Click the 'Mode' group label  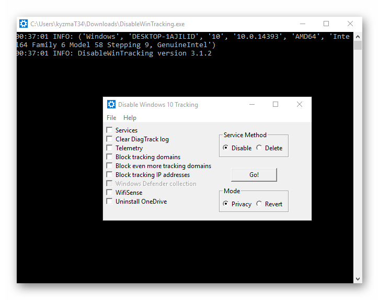pos(232,191)
